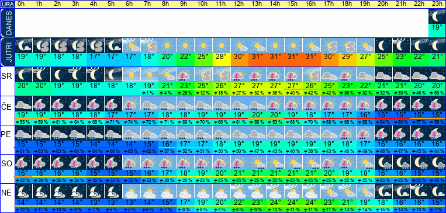Click the PE 20h night thunderstorm icon
The image size is (446, 213).
pos(383,132)
